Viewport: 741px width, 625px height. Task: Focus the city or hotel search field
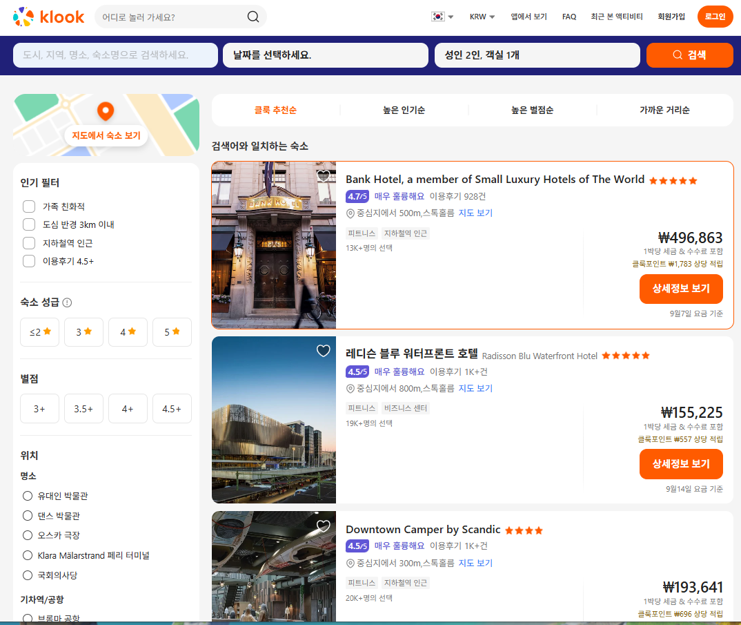tap(115, 55)
